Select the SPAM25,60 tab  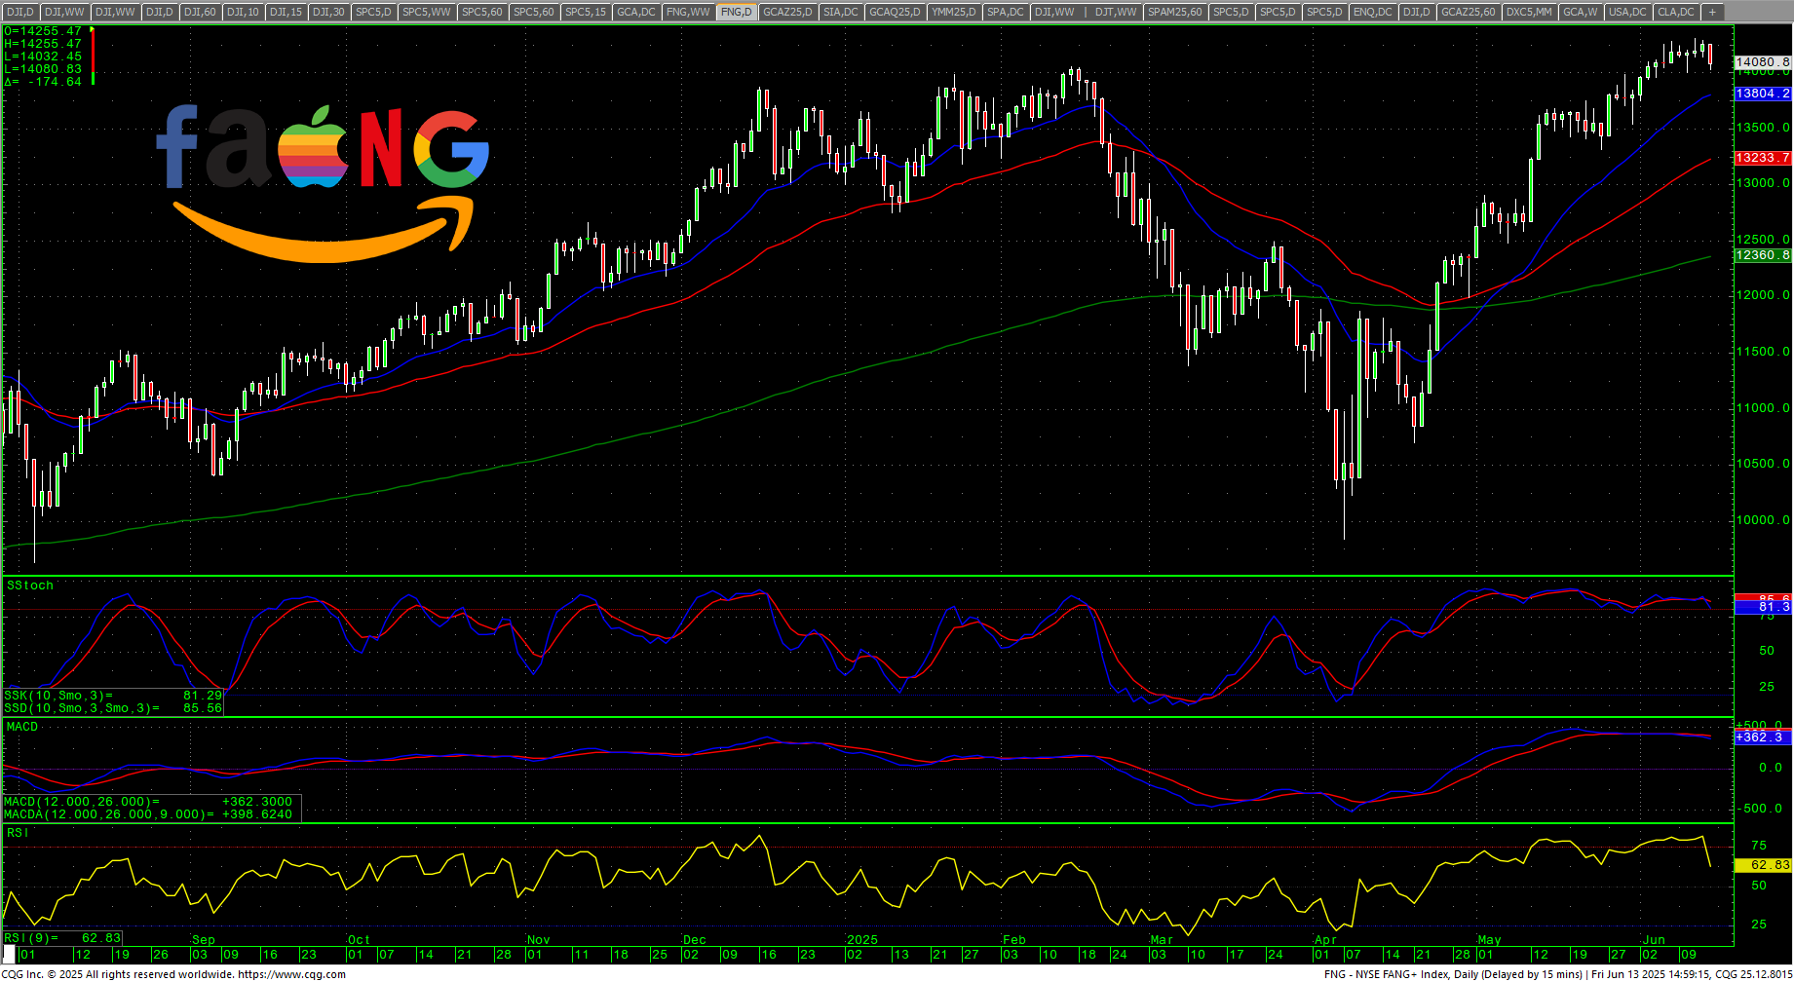pyautogui.click(x=1175, y=12)
